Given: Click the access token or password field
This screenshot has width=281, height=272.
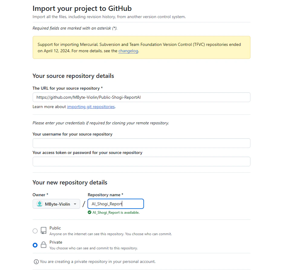Looking at the screenshot, I should (141, 162).
